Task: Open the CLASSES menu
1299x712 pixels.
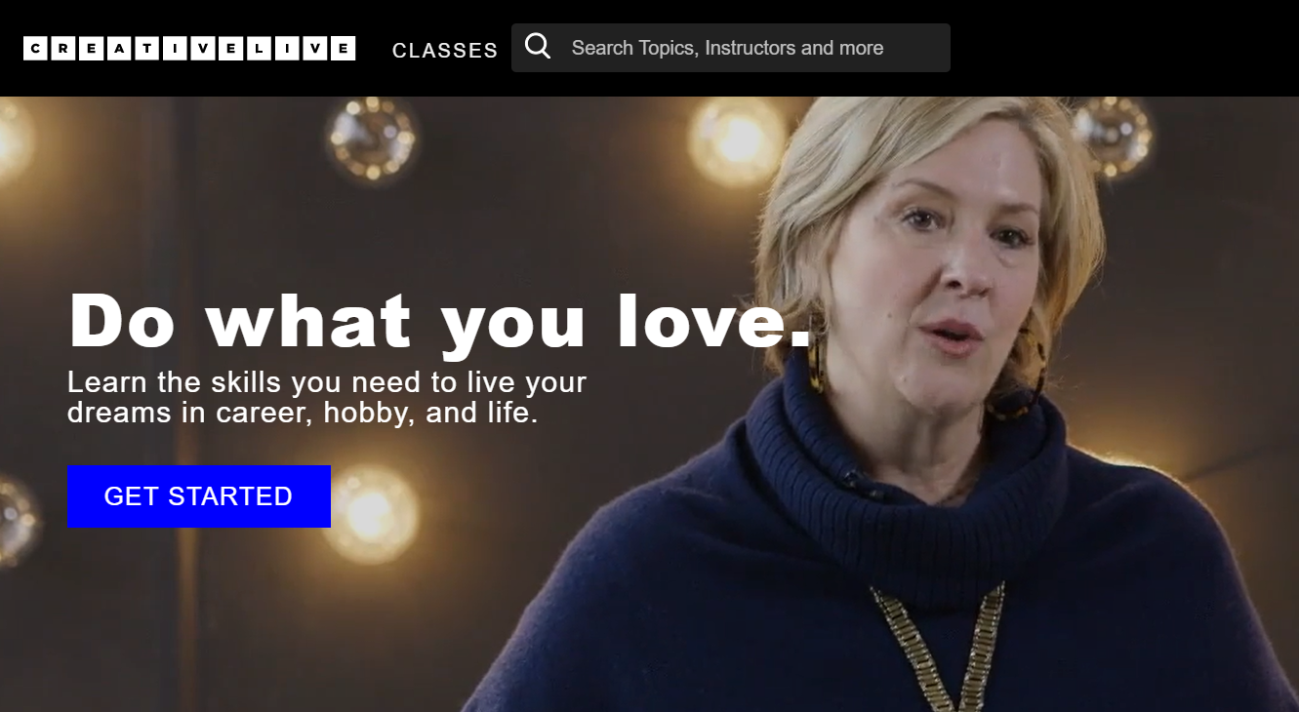Action: click(445, 50)
